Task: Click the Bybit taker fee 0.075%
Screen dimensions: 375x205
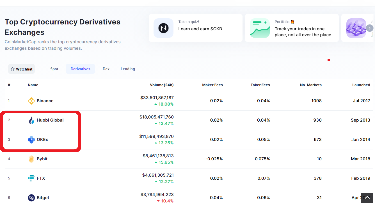Action: point(262,159)
